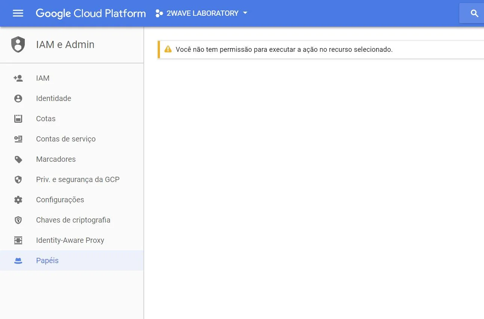The width and height of the screenshot is (484, 319).
Task: Click the 2WAVE LABORATORY project name
Action: [202, 13]
